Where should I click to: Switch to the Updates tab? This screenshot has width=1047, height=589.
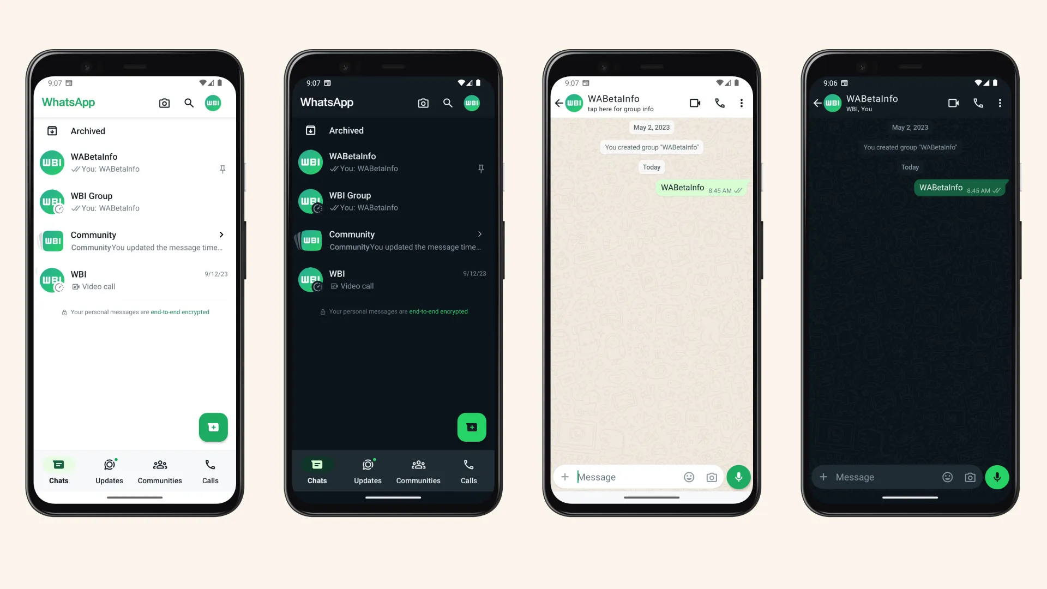[109, 471]
